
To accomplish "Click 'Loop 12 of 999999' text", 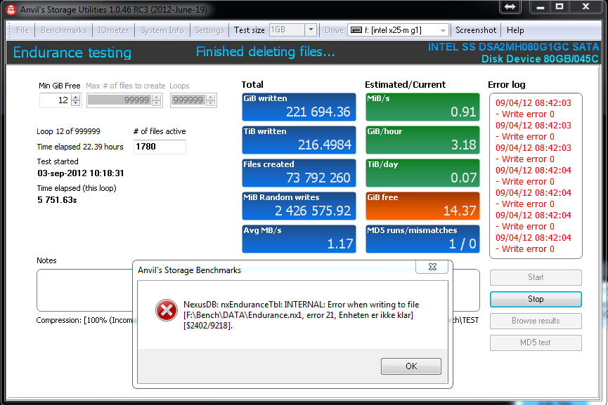I will coord(68,131).
